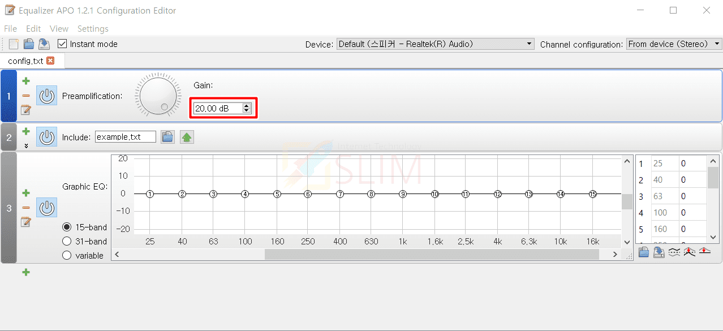Select the 15-band radio option
The image size is (723, 331).
tap(67, 227)
